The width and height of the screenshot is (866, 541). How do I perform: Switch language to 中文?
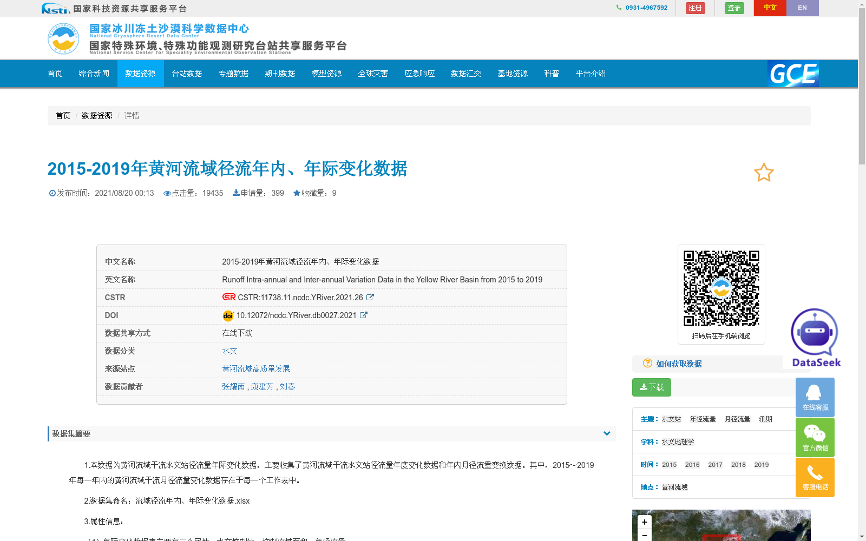(770, 8)
